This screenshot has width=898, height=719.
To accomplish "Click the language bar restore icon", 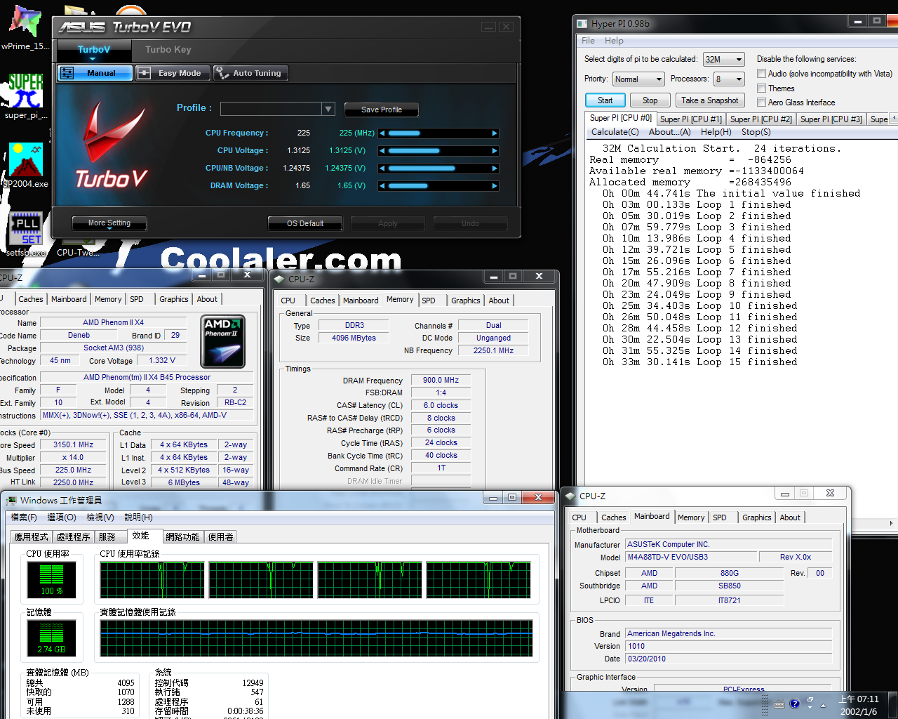I will (810, 700).
